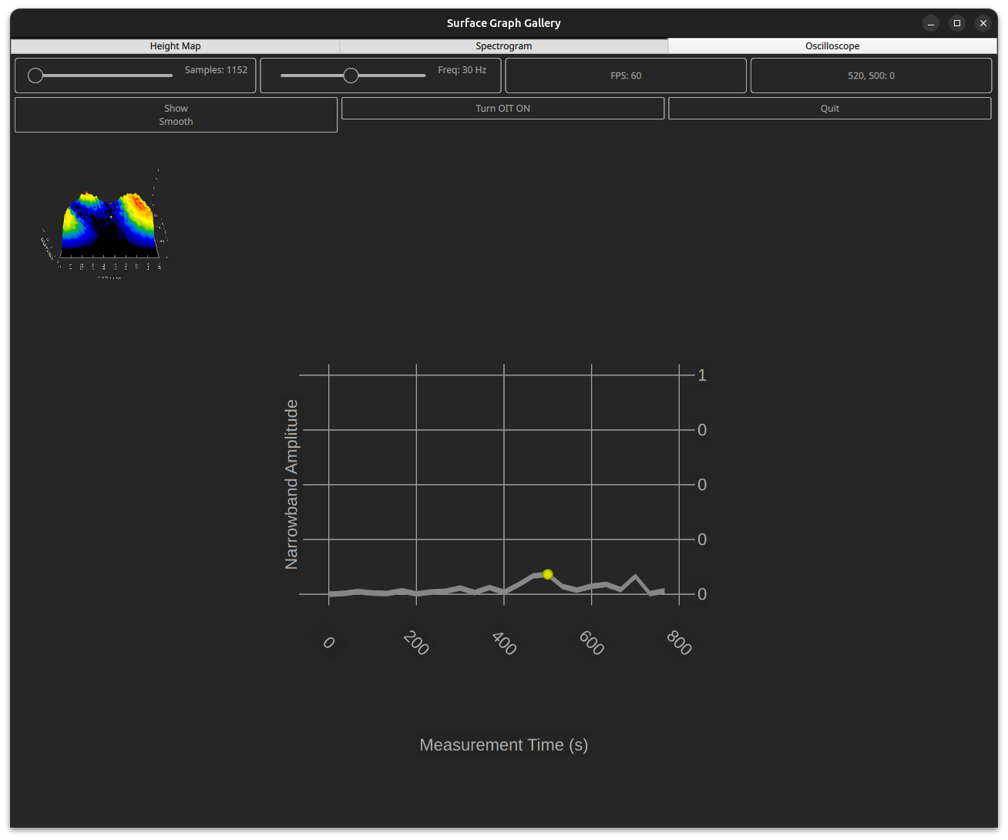Click the 'Narrowband Amplitude' axis title
The height and width of the screenshot is (840, 1008).
click(291, 485)
